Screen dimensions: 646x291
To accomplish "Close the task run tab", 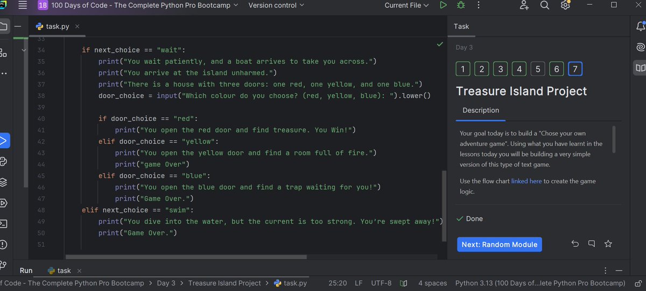I will click(79, 271).
